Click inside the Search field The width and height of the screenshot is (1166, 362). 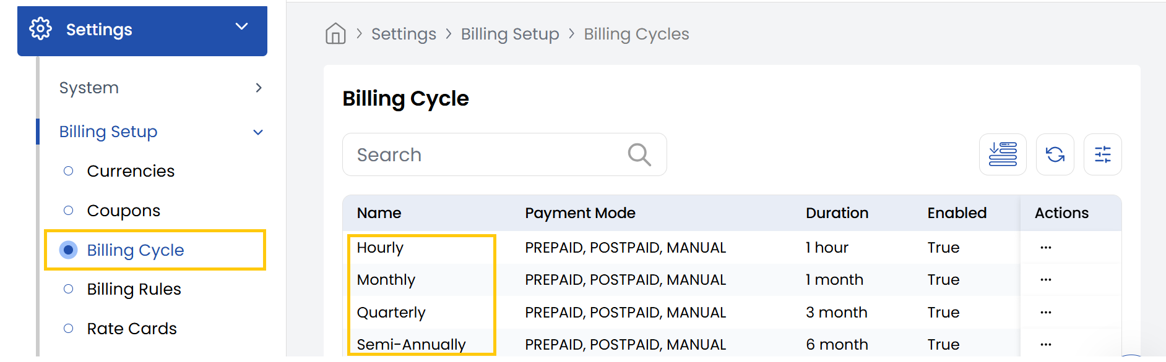[464, 154]
